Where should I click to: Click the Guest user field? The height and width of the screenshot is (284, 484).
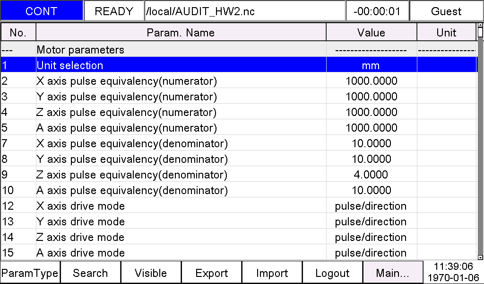point(446,11)
